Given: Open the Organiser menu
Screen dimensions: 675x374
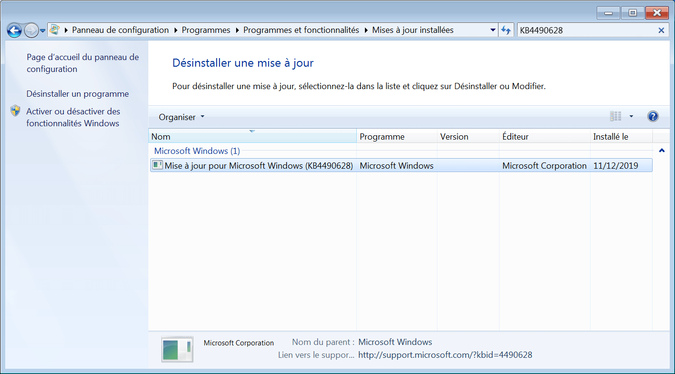Looking at the screenshot, I should click(x=181, y=117).
